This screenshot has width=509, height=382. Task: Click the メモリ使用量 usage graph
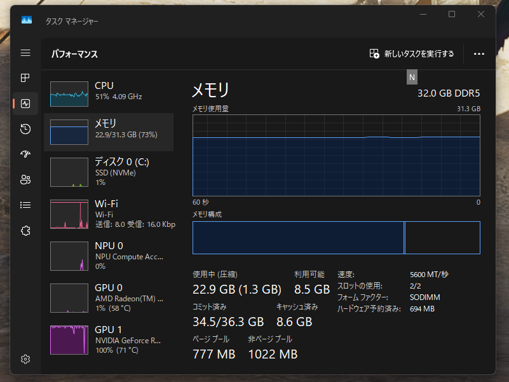tap(336, 155)
